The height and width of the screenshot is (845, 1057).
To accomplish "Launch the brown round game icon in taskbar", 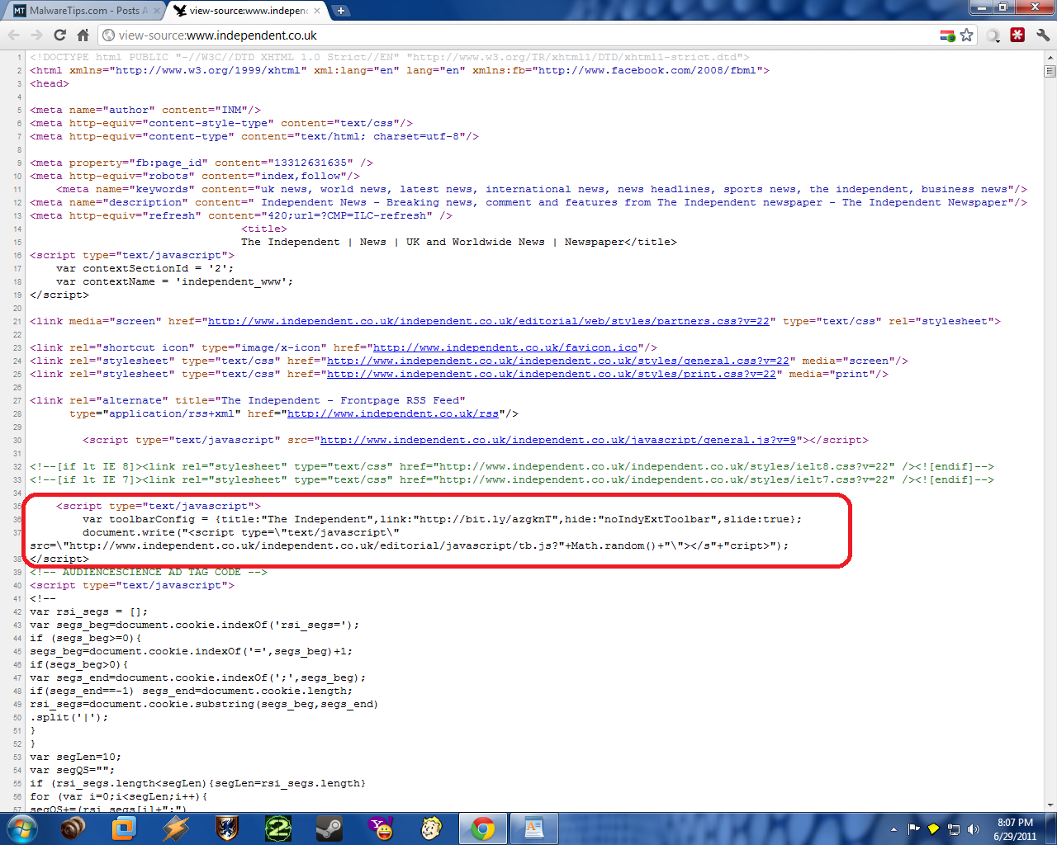I will (x=73, y=828).
